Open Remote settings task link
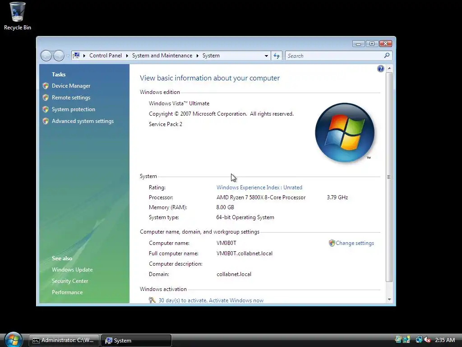This screenshot has height=347, width=462. (71, 98)
